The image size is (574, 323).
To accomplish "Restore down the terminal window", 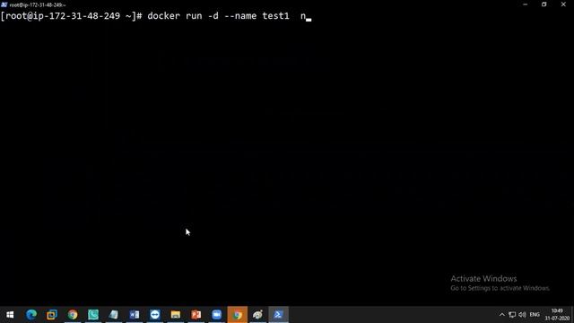I will [x=544, y=4].
